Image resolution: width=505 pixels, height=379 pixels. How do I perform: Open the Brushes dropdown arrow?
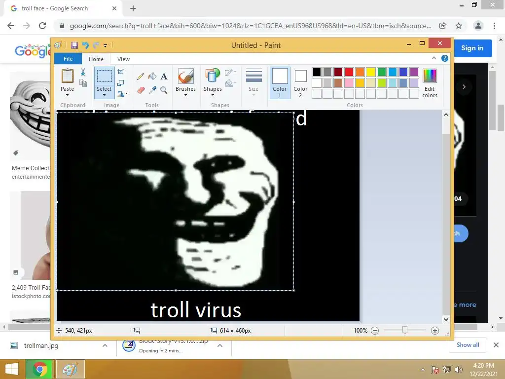click(x=185, y=95)
